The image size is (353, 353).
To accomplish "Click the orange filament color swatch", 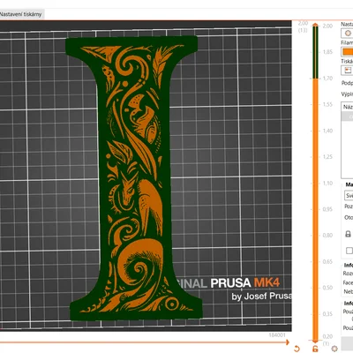I will point(348,52).
